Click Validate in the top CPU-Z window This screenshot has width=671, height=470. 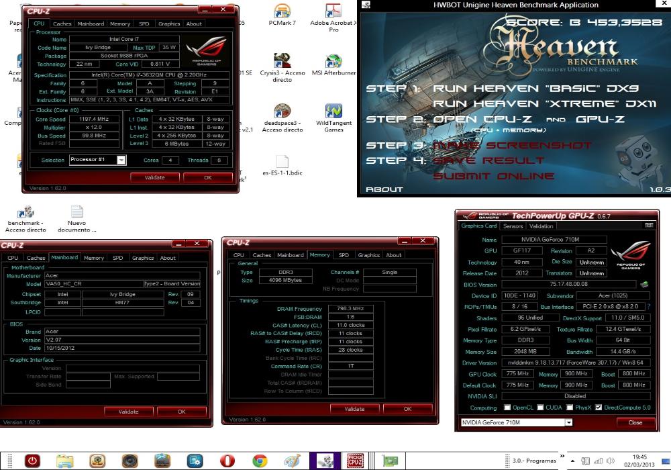(154, 177)
